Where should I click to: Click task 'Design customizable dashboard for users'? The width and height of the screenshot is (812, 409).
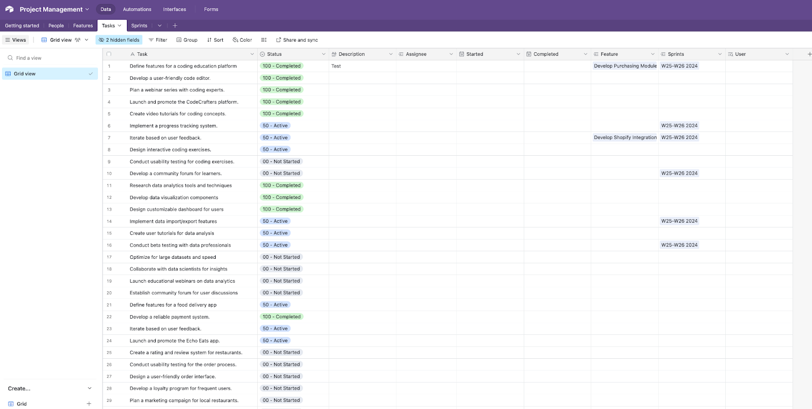[177, 210]
